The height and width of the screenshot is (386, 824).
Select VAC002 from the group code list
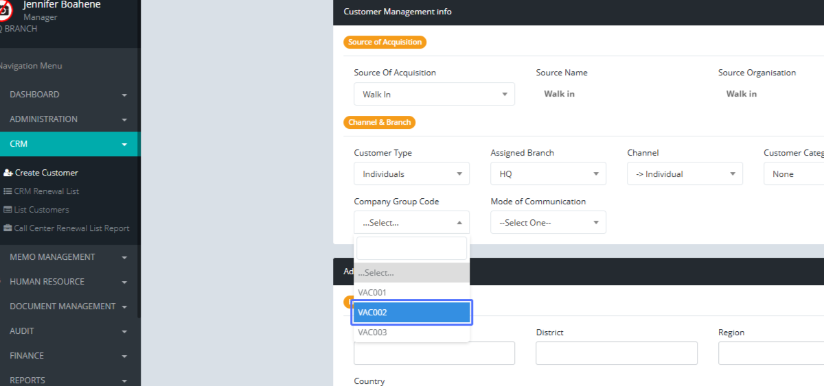pyautogui.click(x=411, y=313)
